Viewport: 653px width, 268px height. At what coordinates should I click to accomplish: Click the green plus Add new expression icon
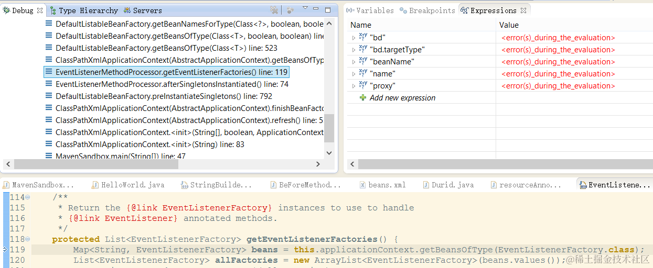(x=363, y=98)
